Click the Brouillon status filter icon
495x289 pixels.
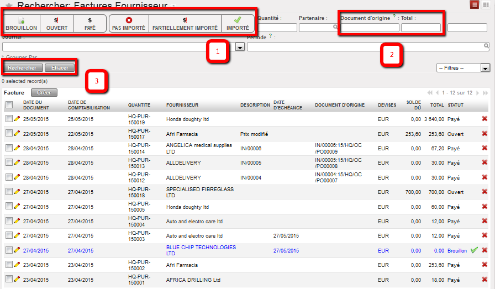(22, 20)
